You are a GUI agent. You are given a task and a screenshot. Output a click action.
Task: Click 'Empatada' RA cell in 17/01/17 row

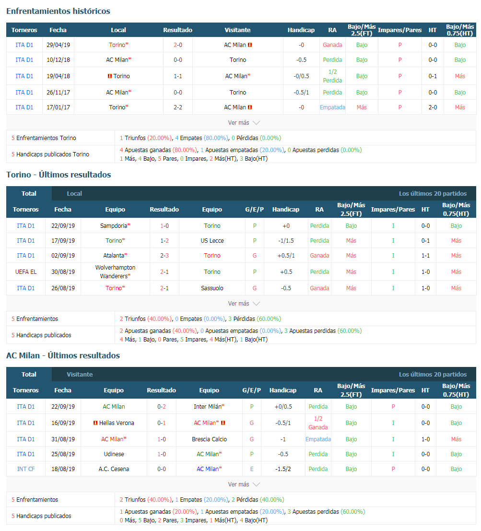coord(332,107)
